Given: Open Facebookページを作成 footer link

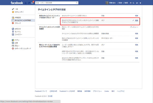Looking at the screenshot, I should (67, 91).
